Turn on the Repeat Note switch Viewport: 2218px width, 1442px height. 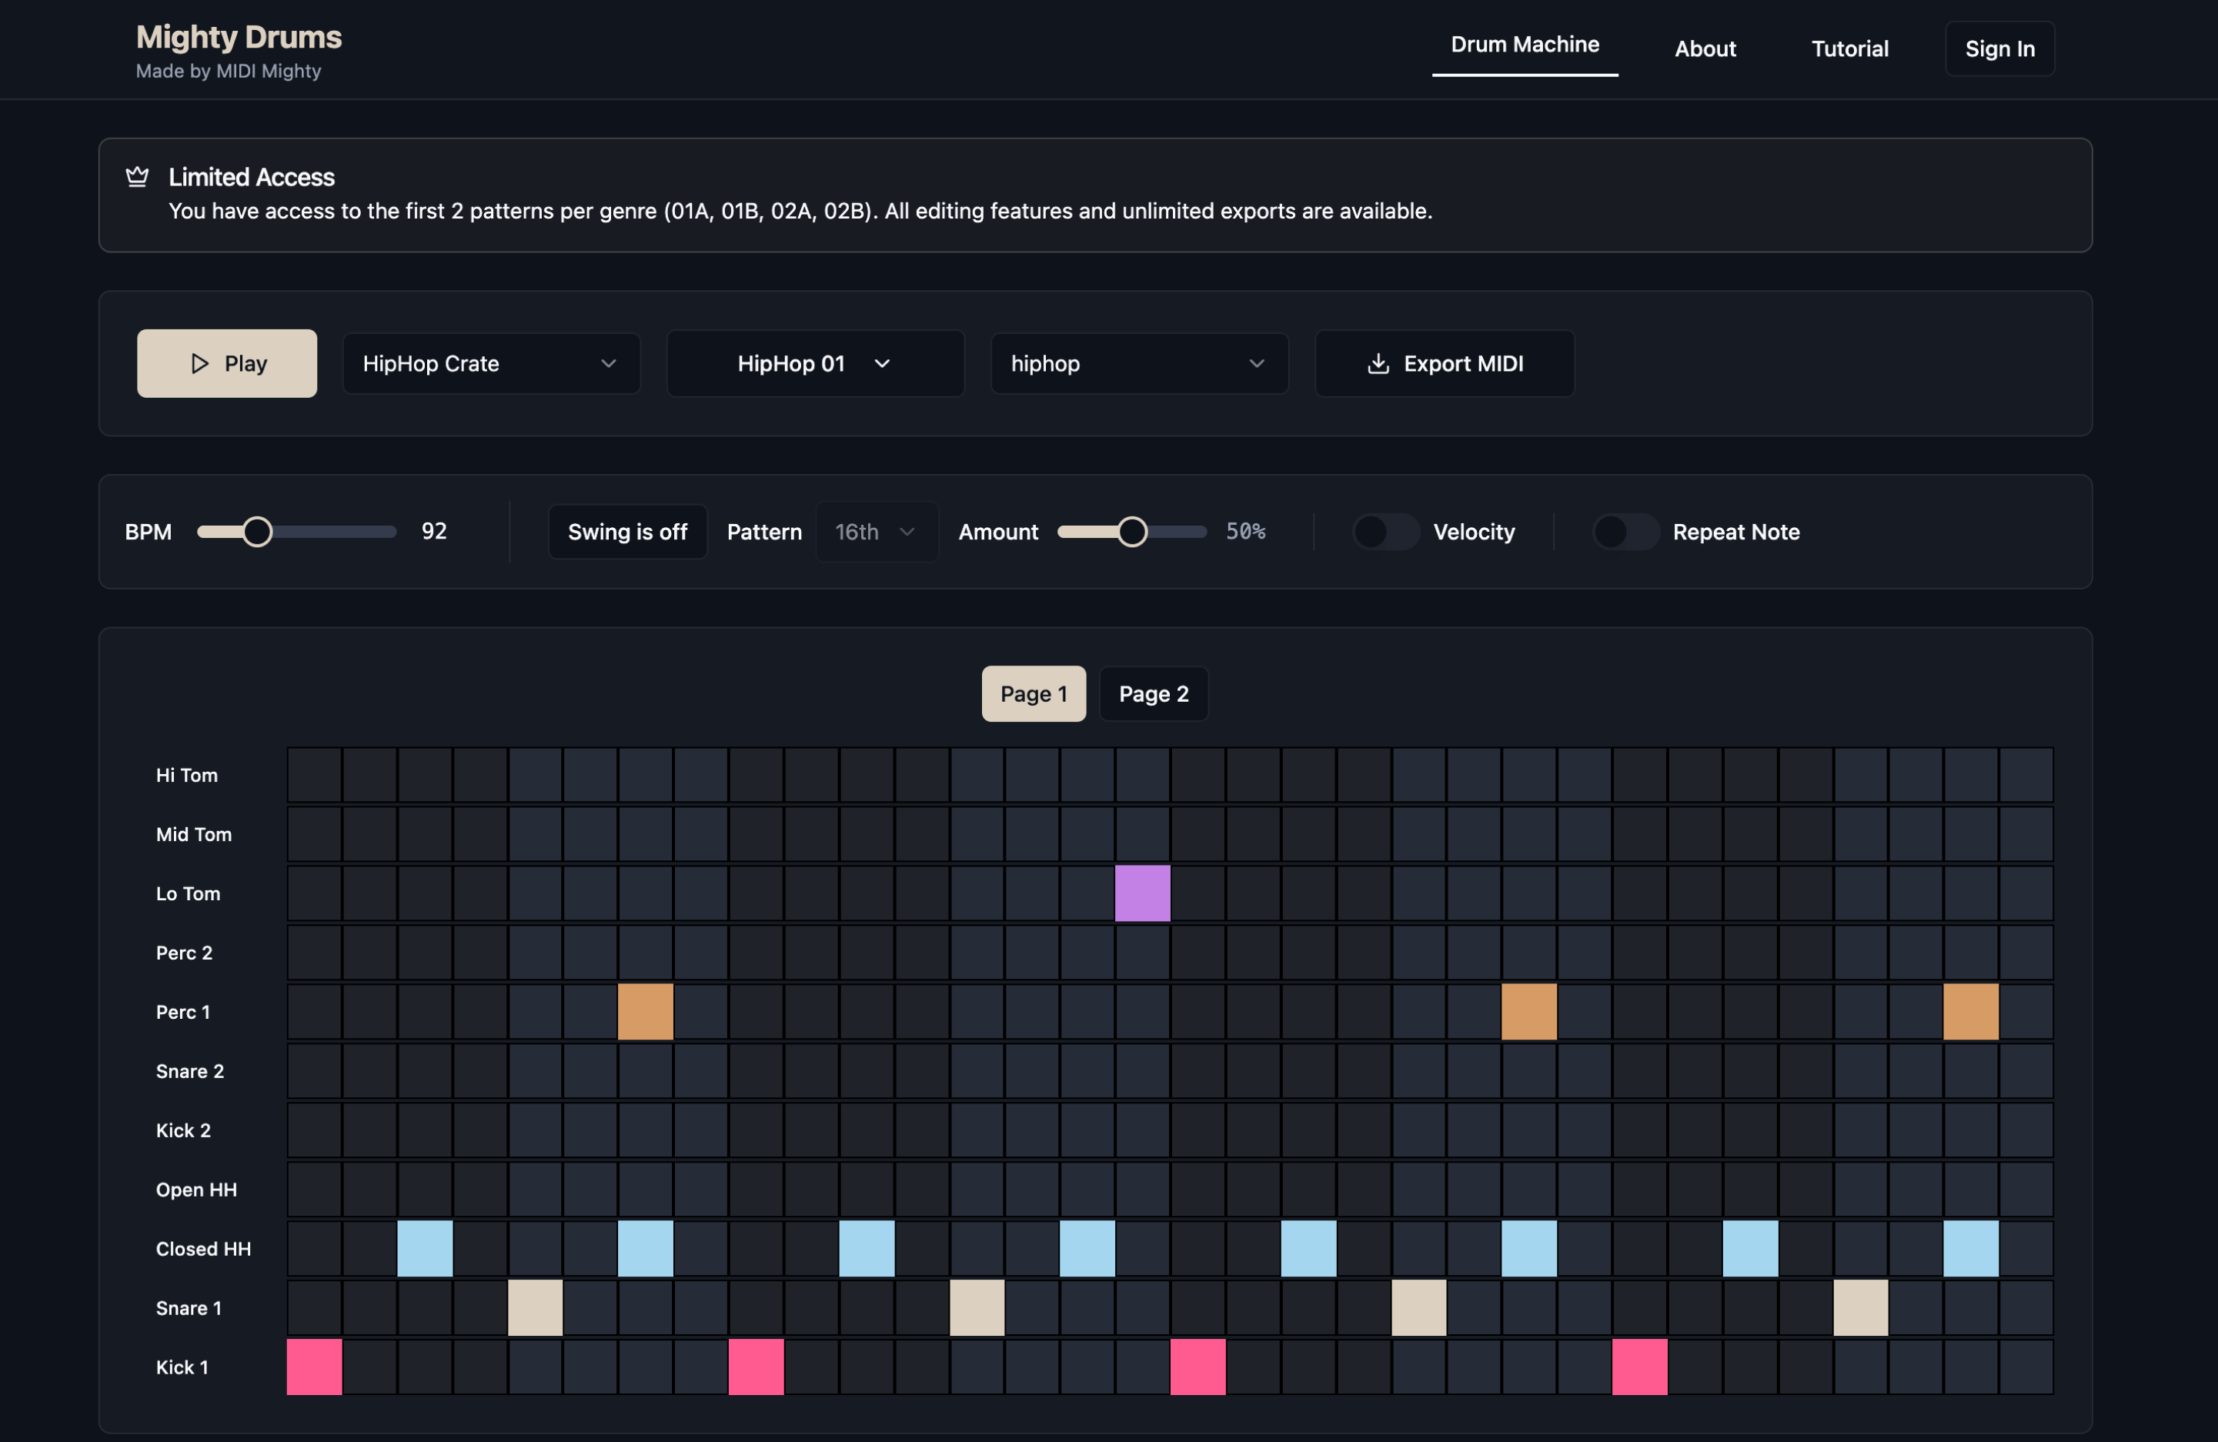[x=1625, y=532]
